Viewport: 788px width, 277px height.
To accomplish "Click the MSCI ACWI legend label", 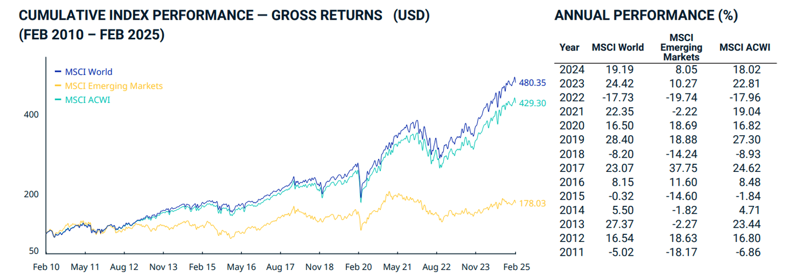I will point(88,100).
